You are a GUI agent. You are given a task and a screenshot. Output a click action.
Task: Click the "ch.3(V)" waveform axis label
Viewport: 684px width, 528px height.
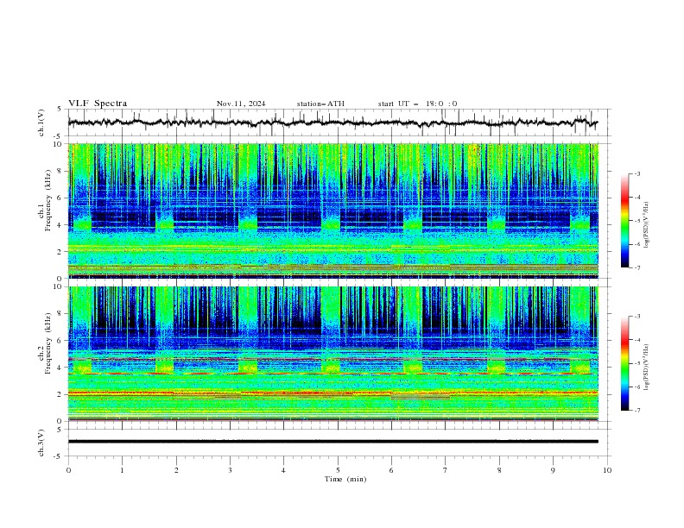pyautogui.click(x=41, y=443)
